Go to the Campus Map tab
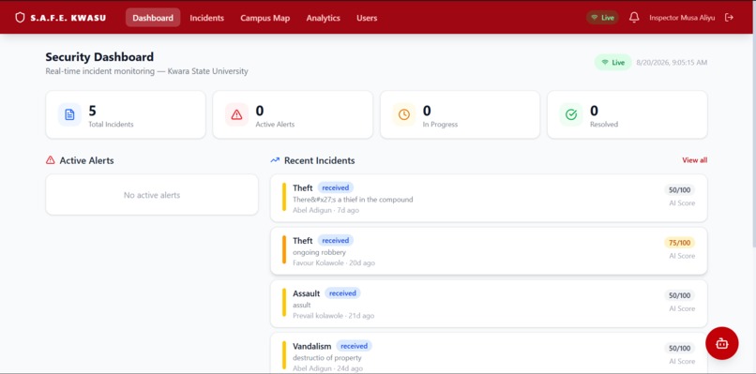The height and width of the screenshot is (374, 756). [x=265, y=18]
